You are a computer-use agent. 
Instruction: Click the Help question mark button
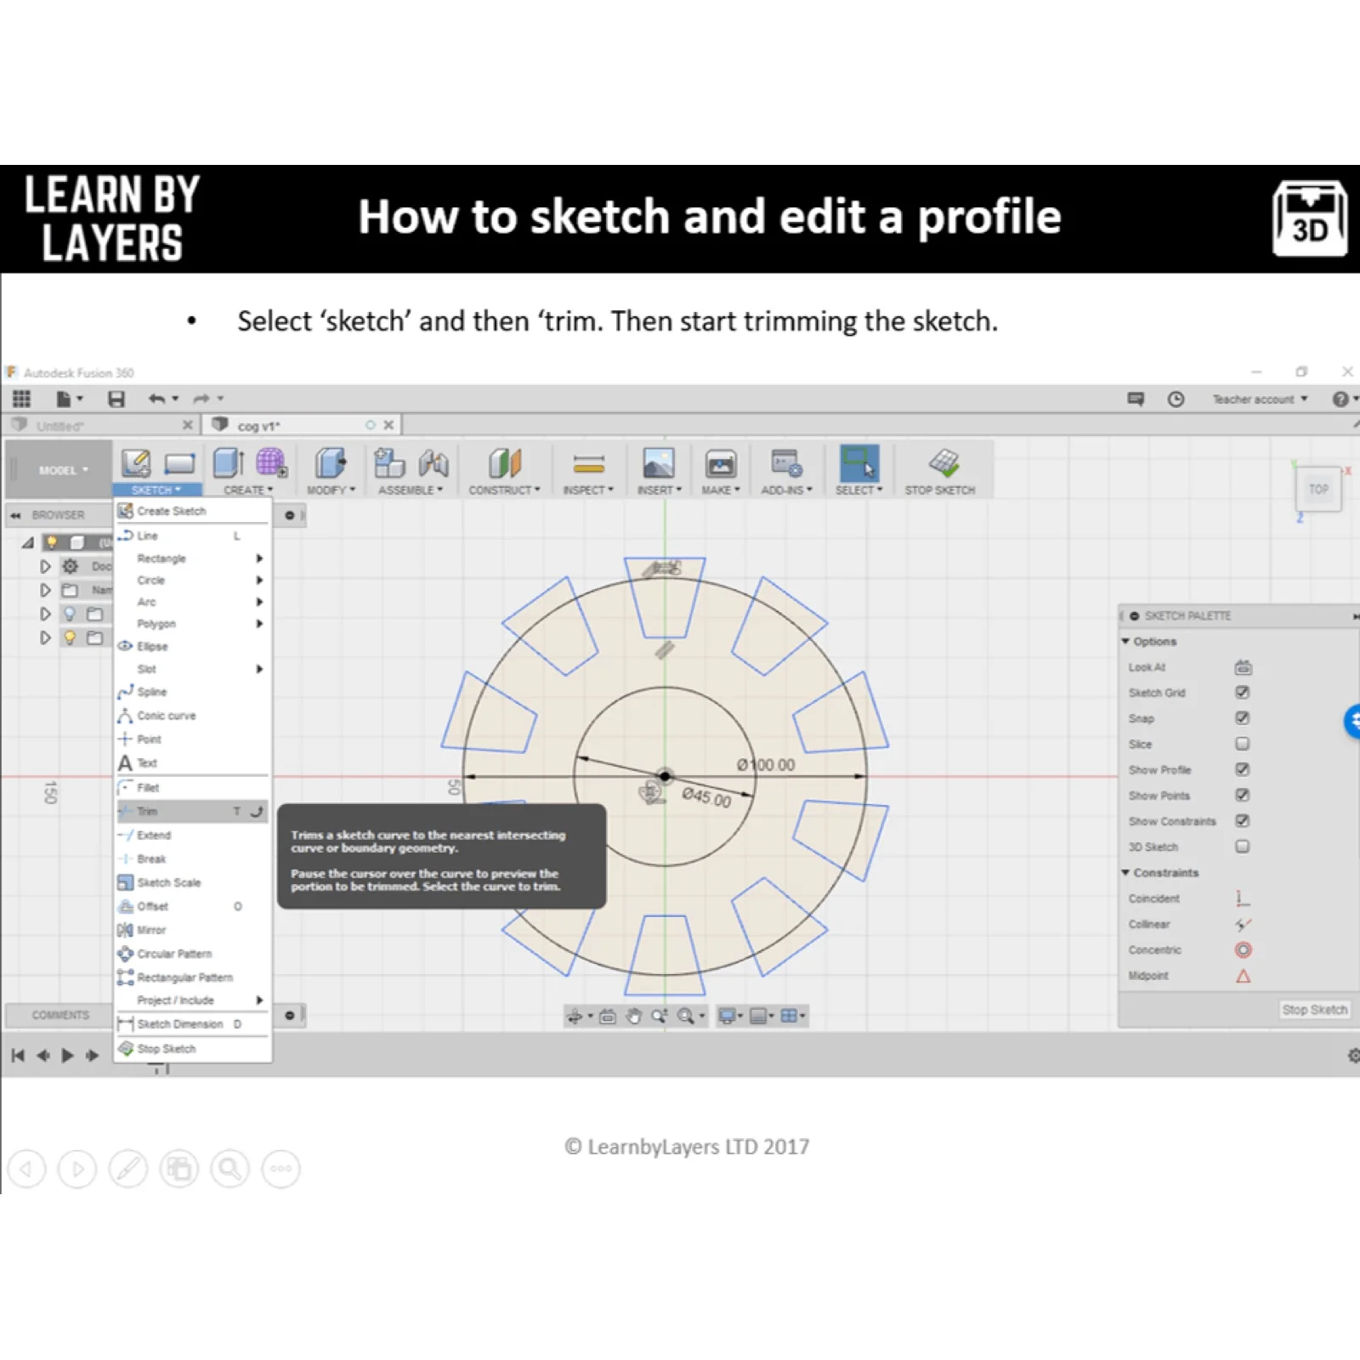[x=1340, y=399]
